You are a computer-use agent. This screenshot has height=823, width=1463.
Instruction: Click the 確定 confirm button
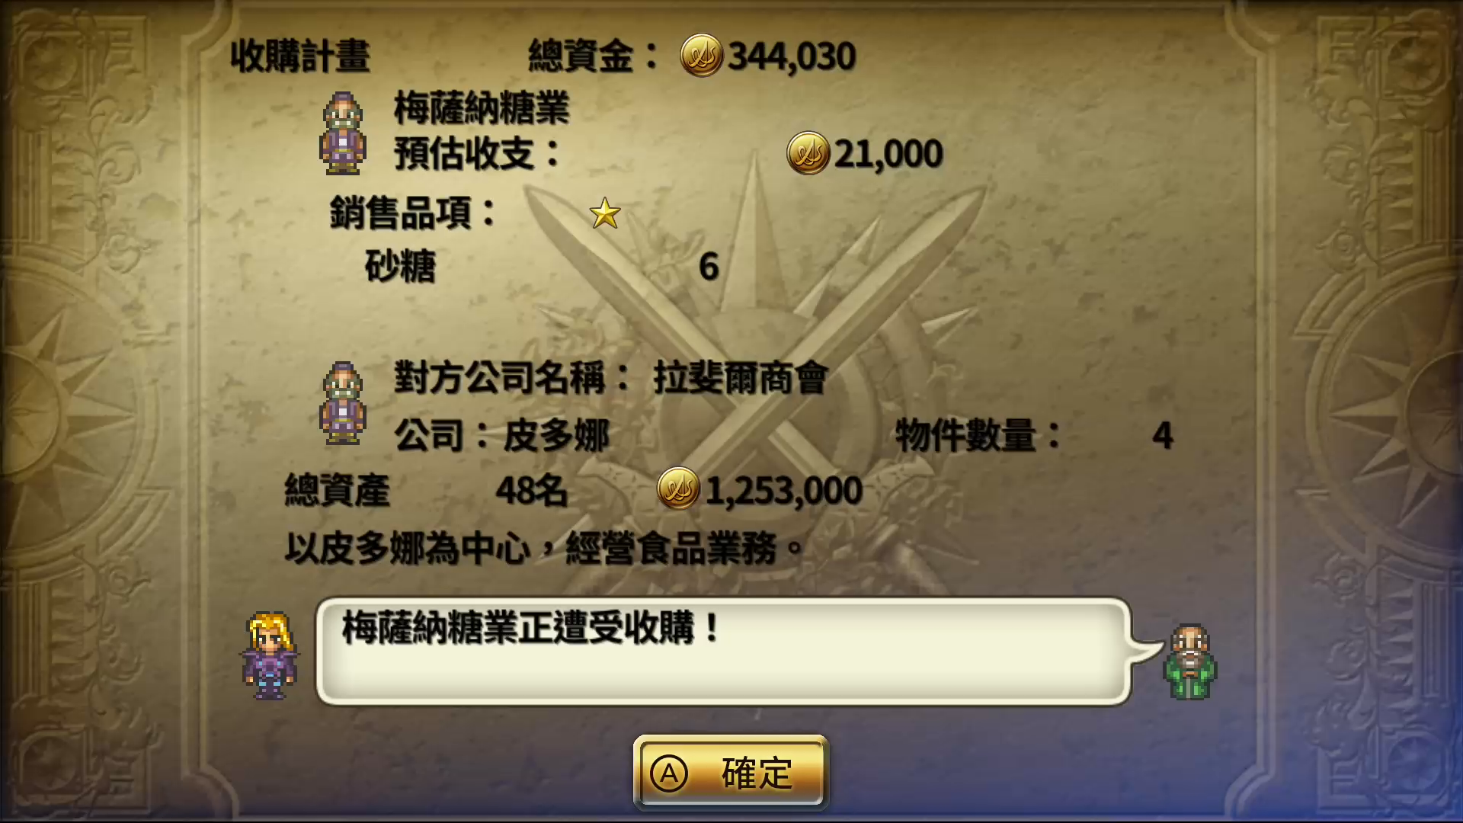coord(731,773)
